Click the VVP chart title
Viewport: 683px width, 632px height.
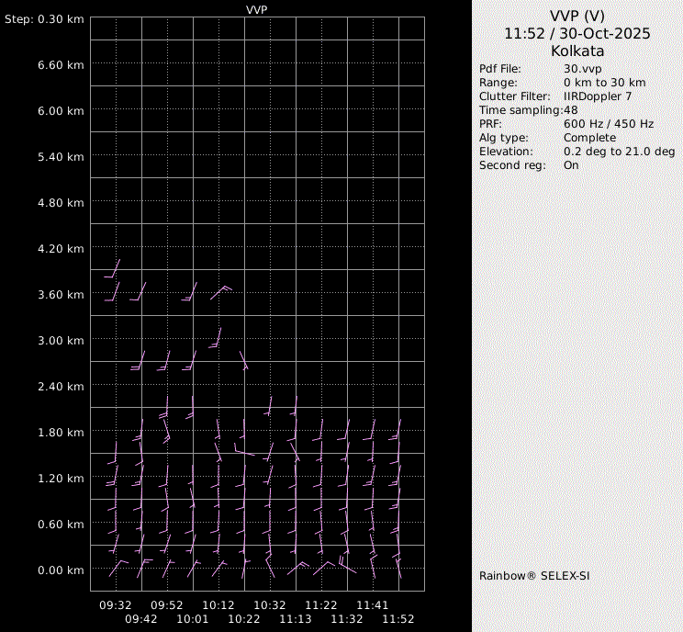point(257,9)
